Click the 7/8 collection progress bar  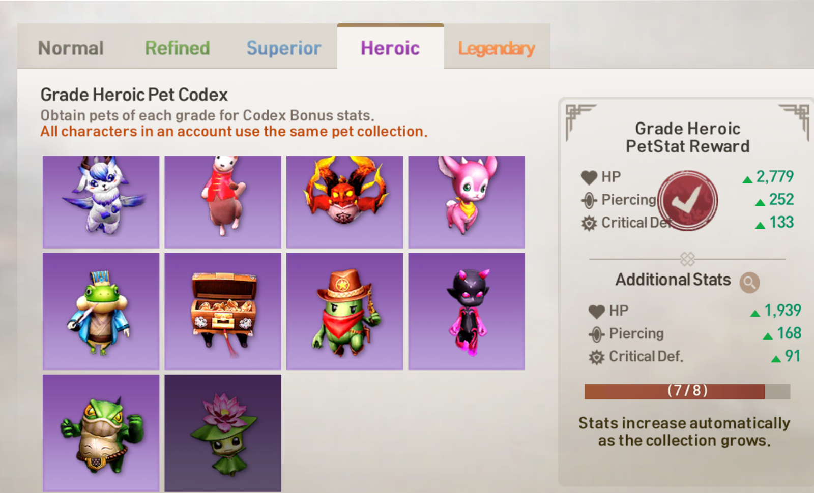(x=687, y=391)
